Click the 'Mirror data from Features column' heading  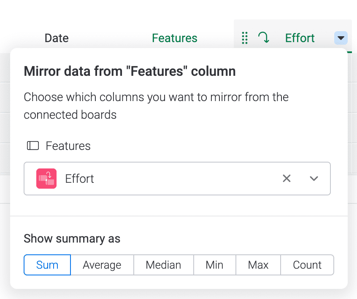click(x=130, y=71)
